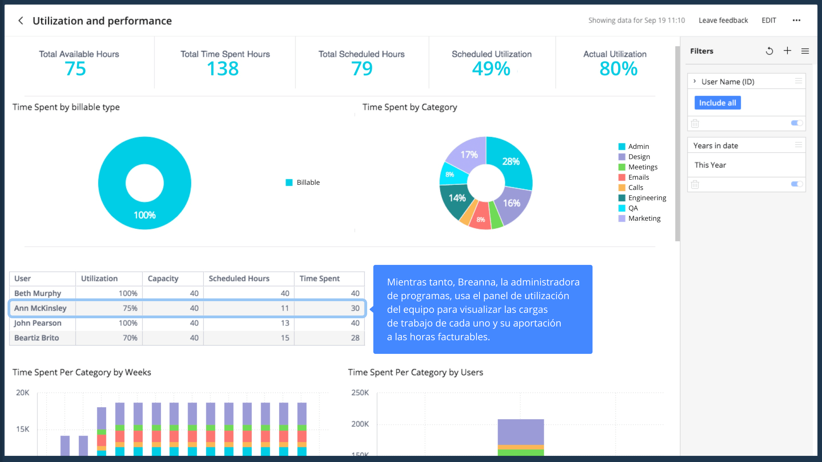Click the Meetings legend color swatch
The width and height of the screenshot is (822, 462).
(x=622, y=167)
